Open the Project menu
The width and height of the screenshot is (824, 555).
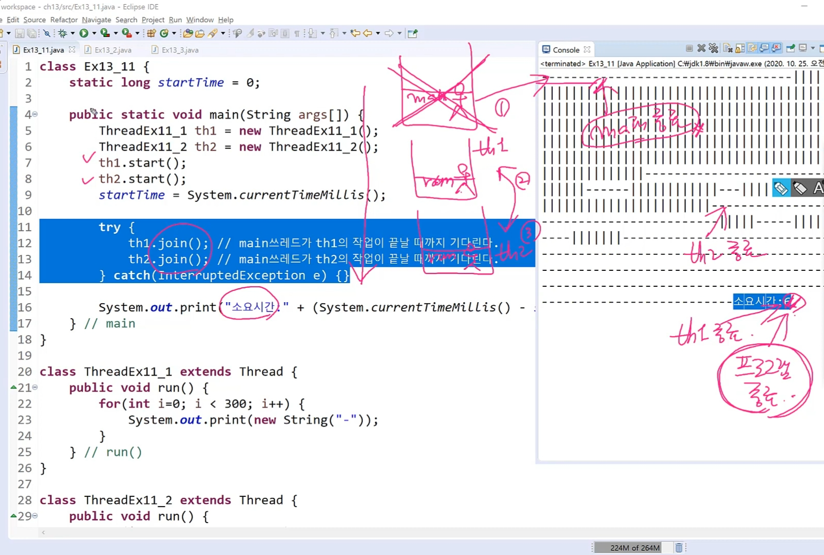153,20
